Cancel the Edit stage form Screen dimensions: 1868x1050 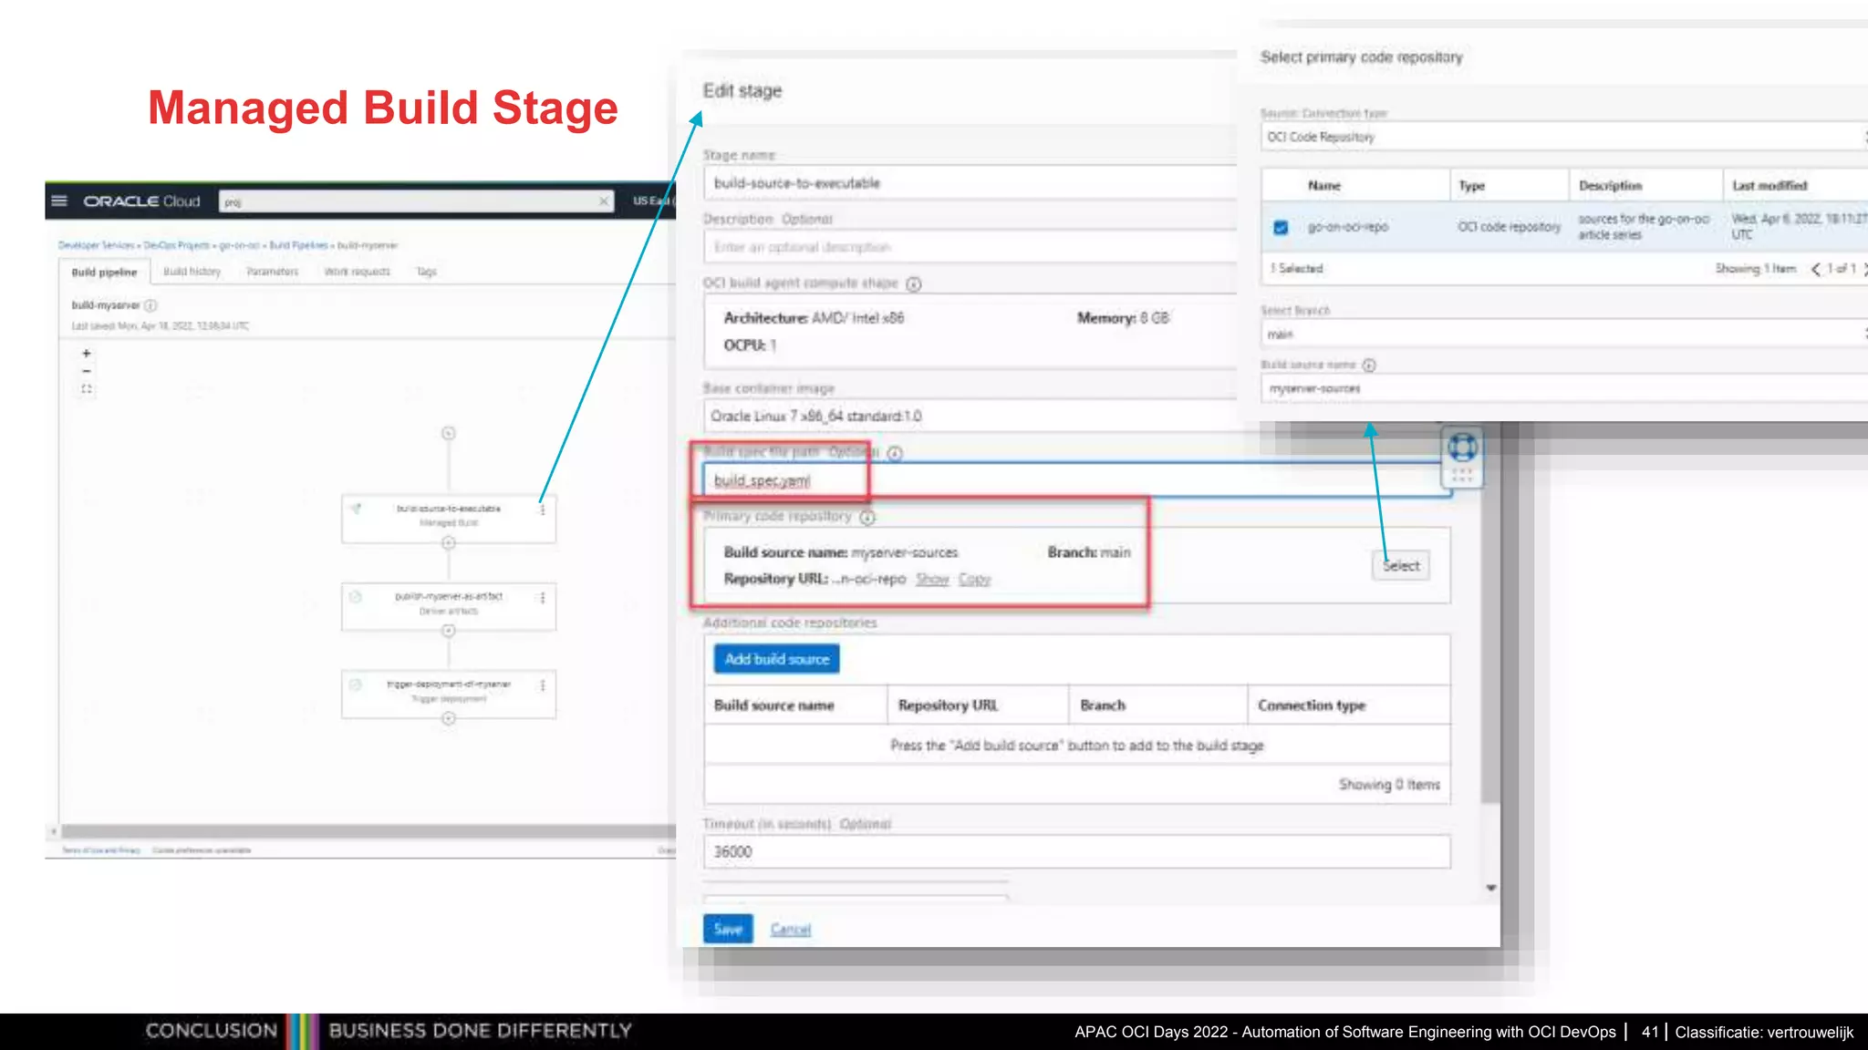[x=790, y=930]
